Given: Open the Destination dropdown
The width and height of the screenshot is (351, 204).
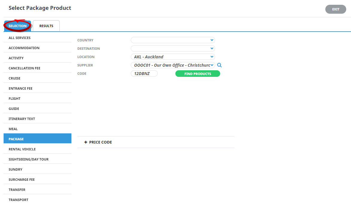Looking at the screenshot, I should click(173, 49).
